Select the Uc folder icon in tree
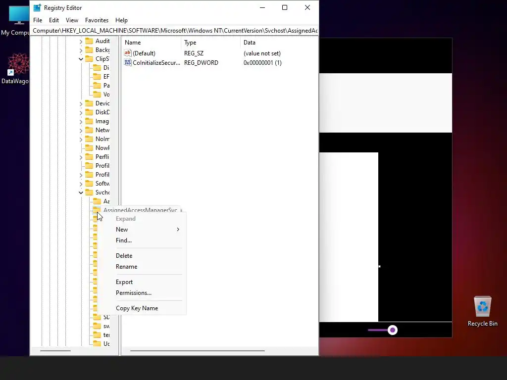Image resolution: width=507 pixels, height=380 pixels. click(97, 343)
